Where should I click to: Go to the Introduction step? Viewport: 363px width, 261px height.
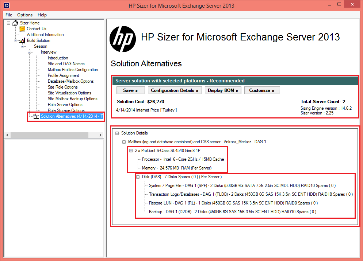click(x=58, y=58)
